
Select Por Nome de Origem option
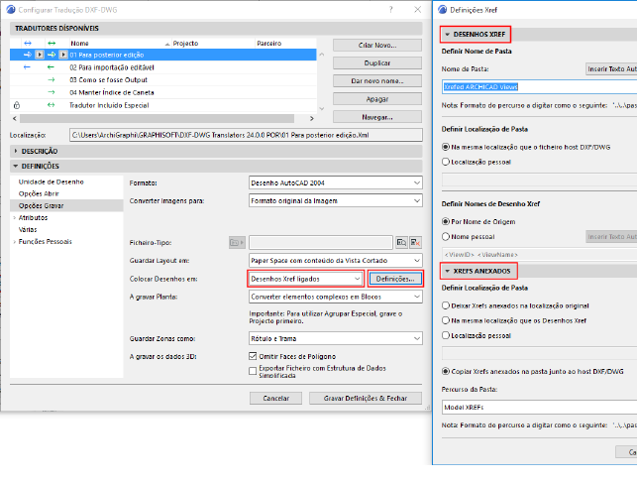click(446, 221)
